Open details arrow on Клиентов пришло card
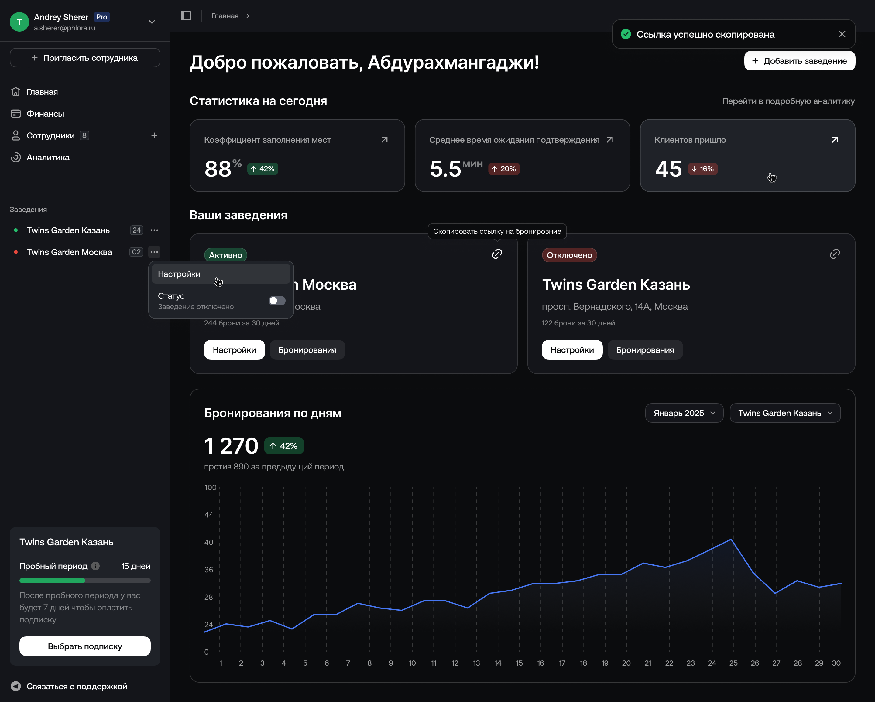Viewport: 875px width, 702px height. tap(834, 139)
